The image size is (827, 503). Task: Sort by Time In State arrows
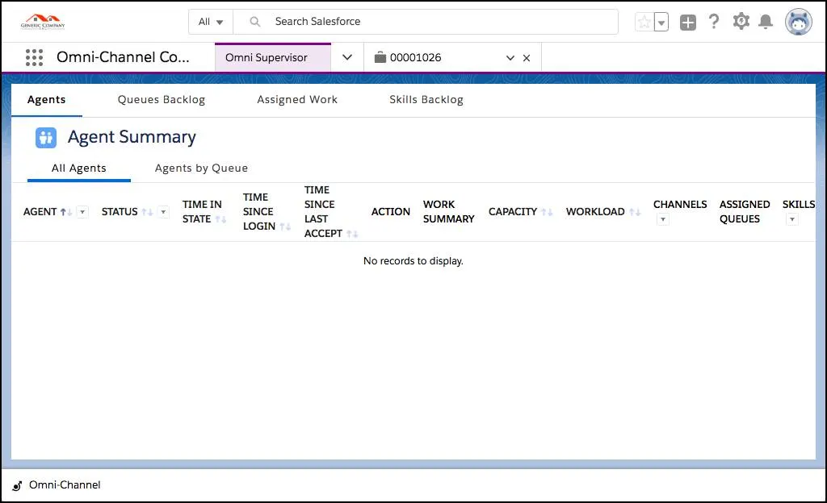point(220,219)
